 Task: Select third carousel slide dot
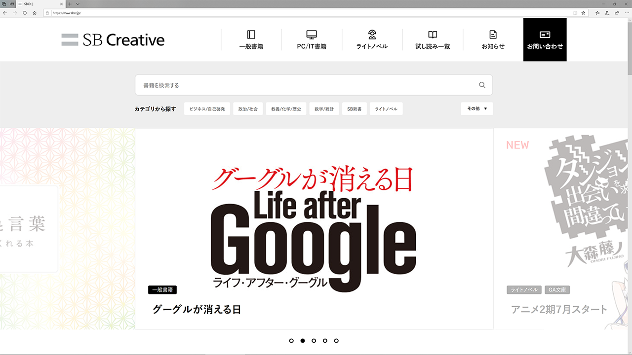click(314, 341)
